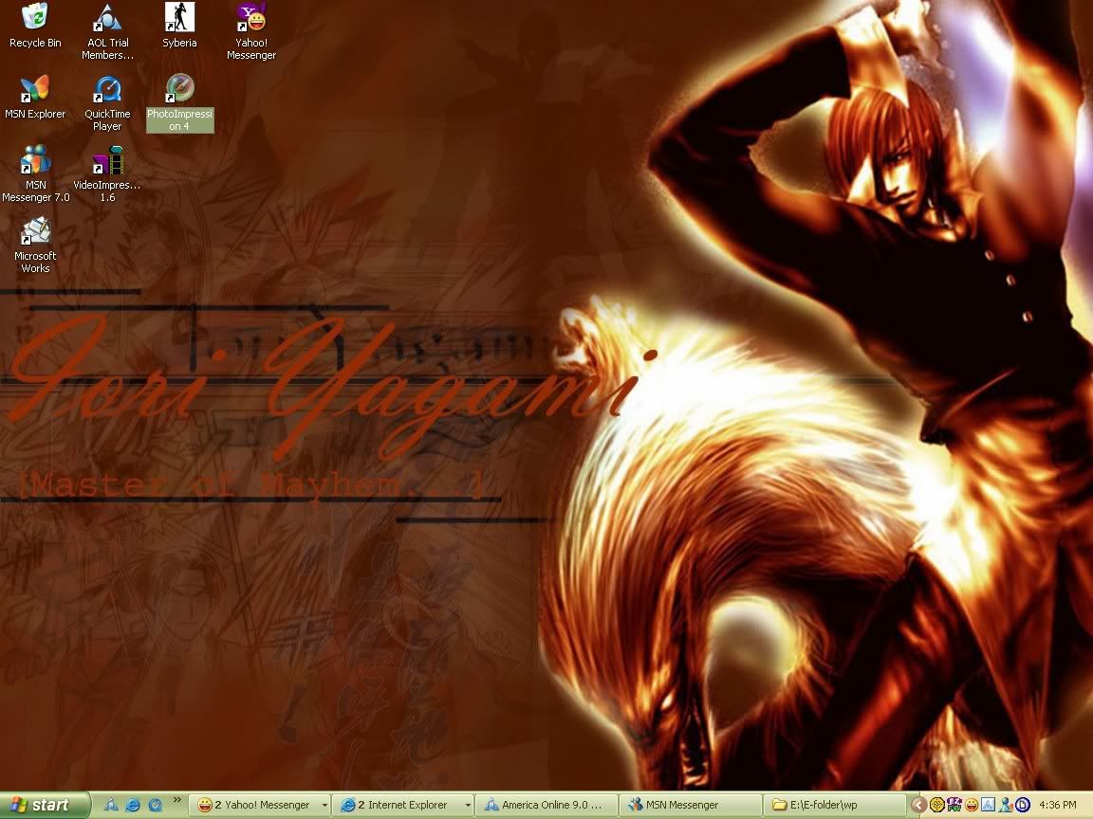Expand Internet Explorer taskbar group arrow

point(468,805)
